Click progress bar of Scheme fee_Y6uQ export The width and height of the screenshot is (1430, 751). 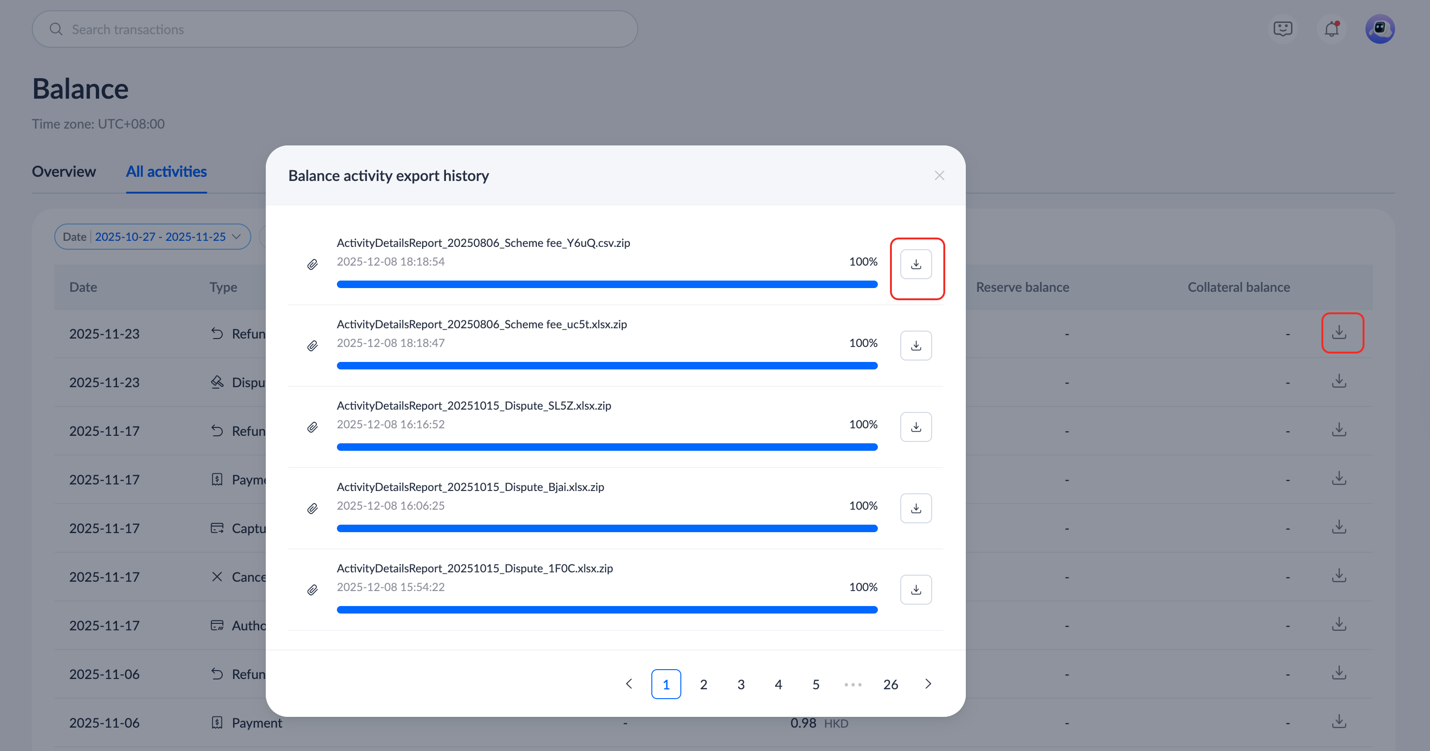(607, 284)
